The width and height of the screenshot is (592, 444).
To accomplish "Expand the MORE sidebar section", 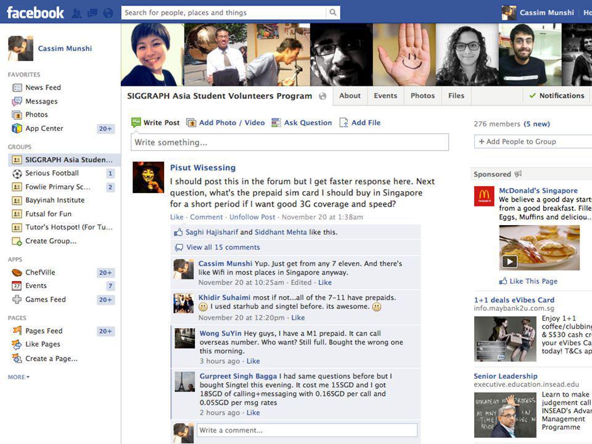I will 18,377.
